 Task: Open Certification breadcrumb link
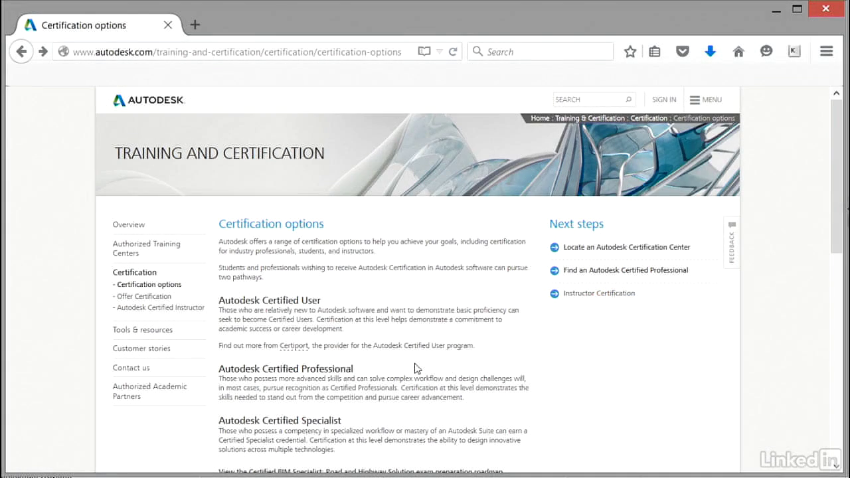click(649, 118)
